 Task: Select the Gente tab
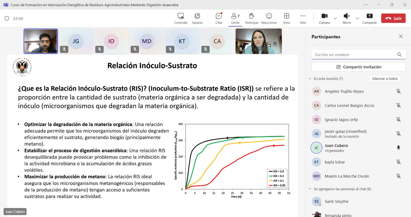[x=235, y=18]
